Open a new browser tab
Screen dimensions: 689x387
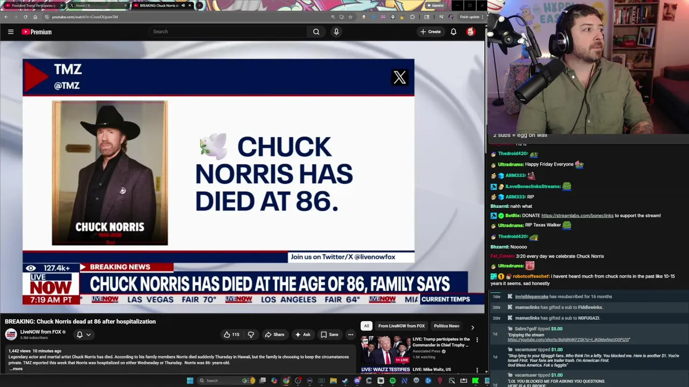[x=199, y=5]
